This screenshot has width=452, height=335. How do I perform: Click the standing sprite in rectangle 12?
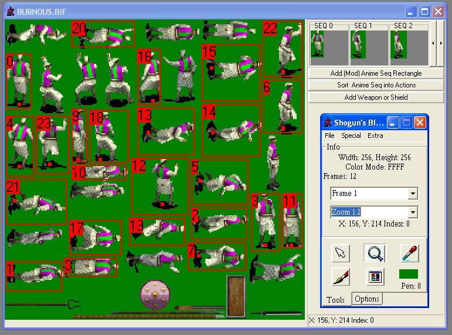pos(160,186)
